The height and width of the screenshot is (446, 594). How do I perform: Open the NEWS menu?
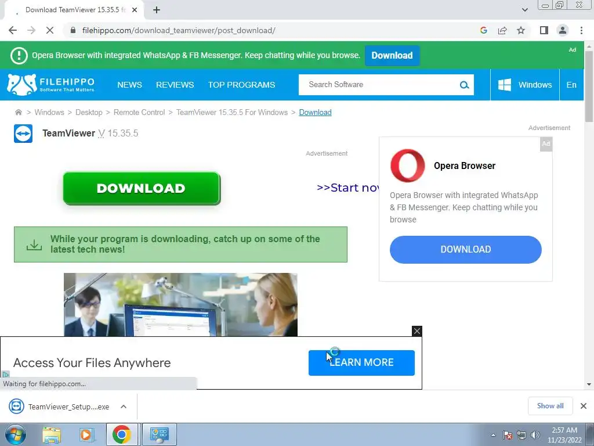click(129, 85)
